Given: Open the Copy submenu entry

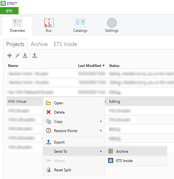Looking at the screenshot, I should [74, 122].
